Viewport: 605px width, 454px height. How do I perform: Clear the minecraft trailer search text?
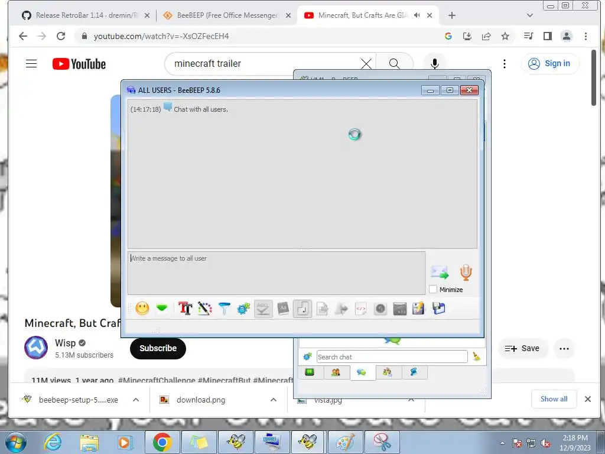point(366,64)
